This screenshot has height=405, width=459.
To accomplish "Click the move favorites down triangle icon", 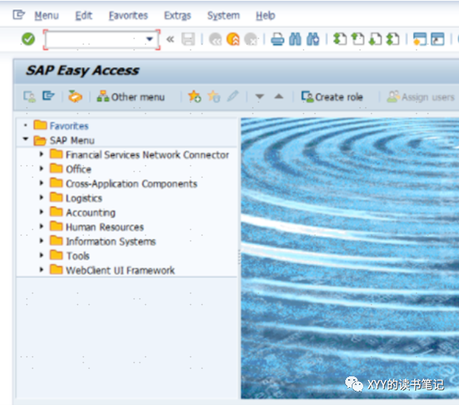I will point(260,97).
